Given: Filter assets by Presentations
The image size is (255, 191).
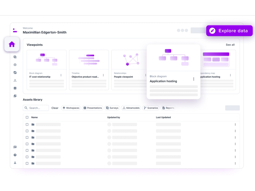Looking at the screenshot, I should tap(93, 108).
